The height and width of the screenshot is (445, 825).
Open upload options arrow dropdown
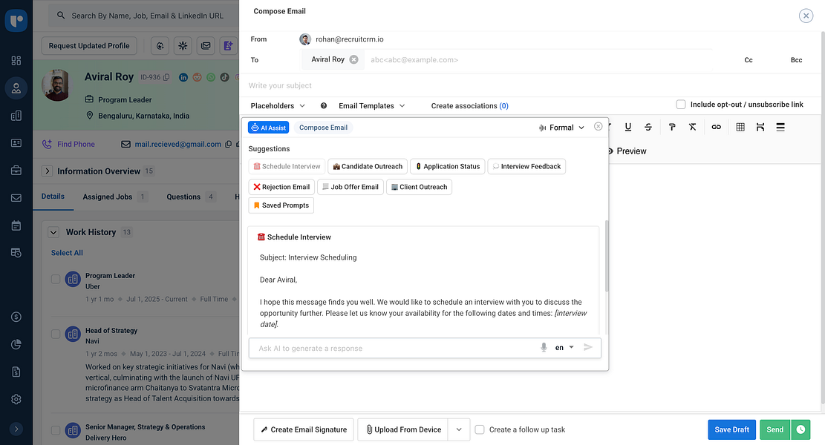(459, 429)
